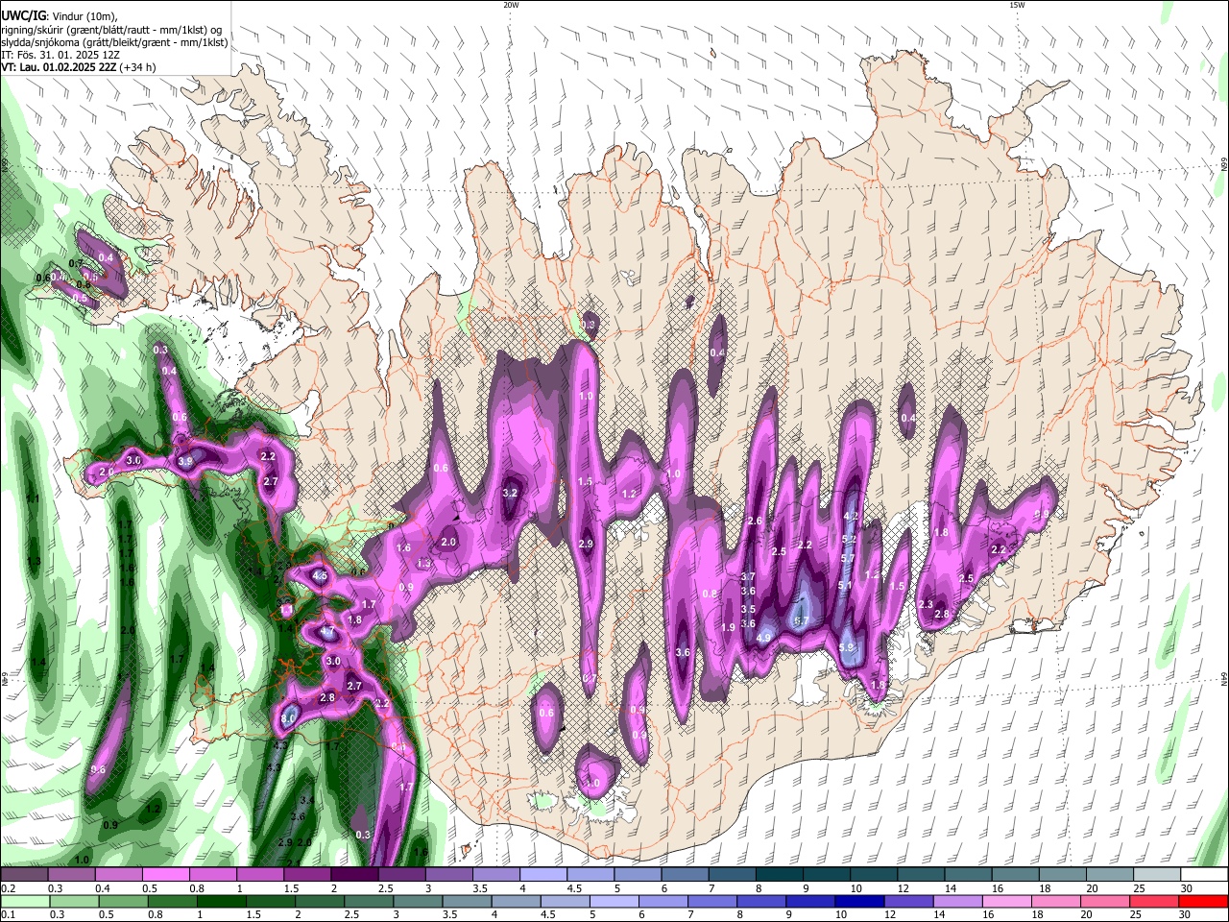This screenshot has width=1229, height=922.
Task: Click the 15W longitude label
Action: click(1017, 5)
